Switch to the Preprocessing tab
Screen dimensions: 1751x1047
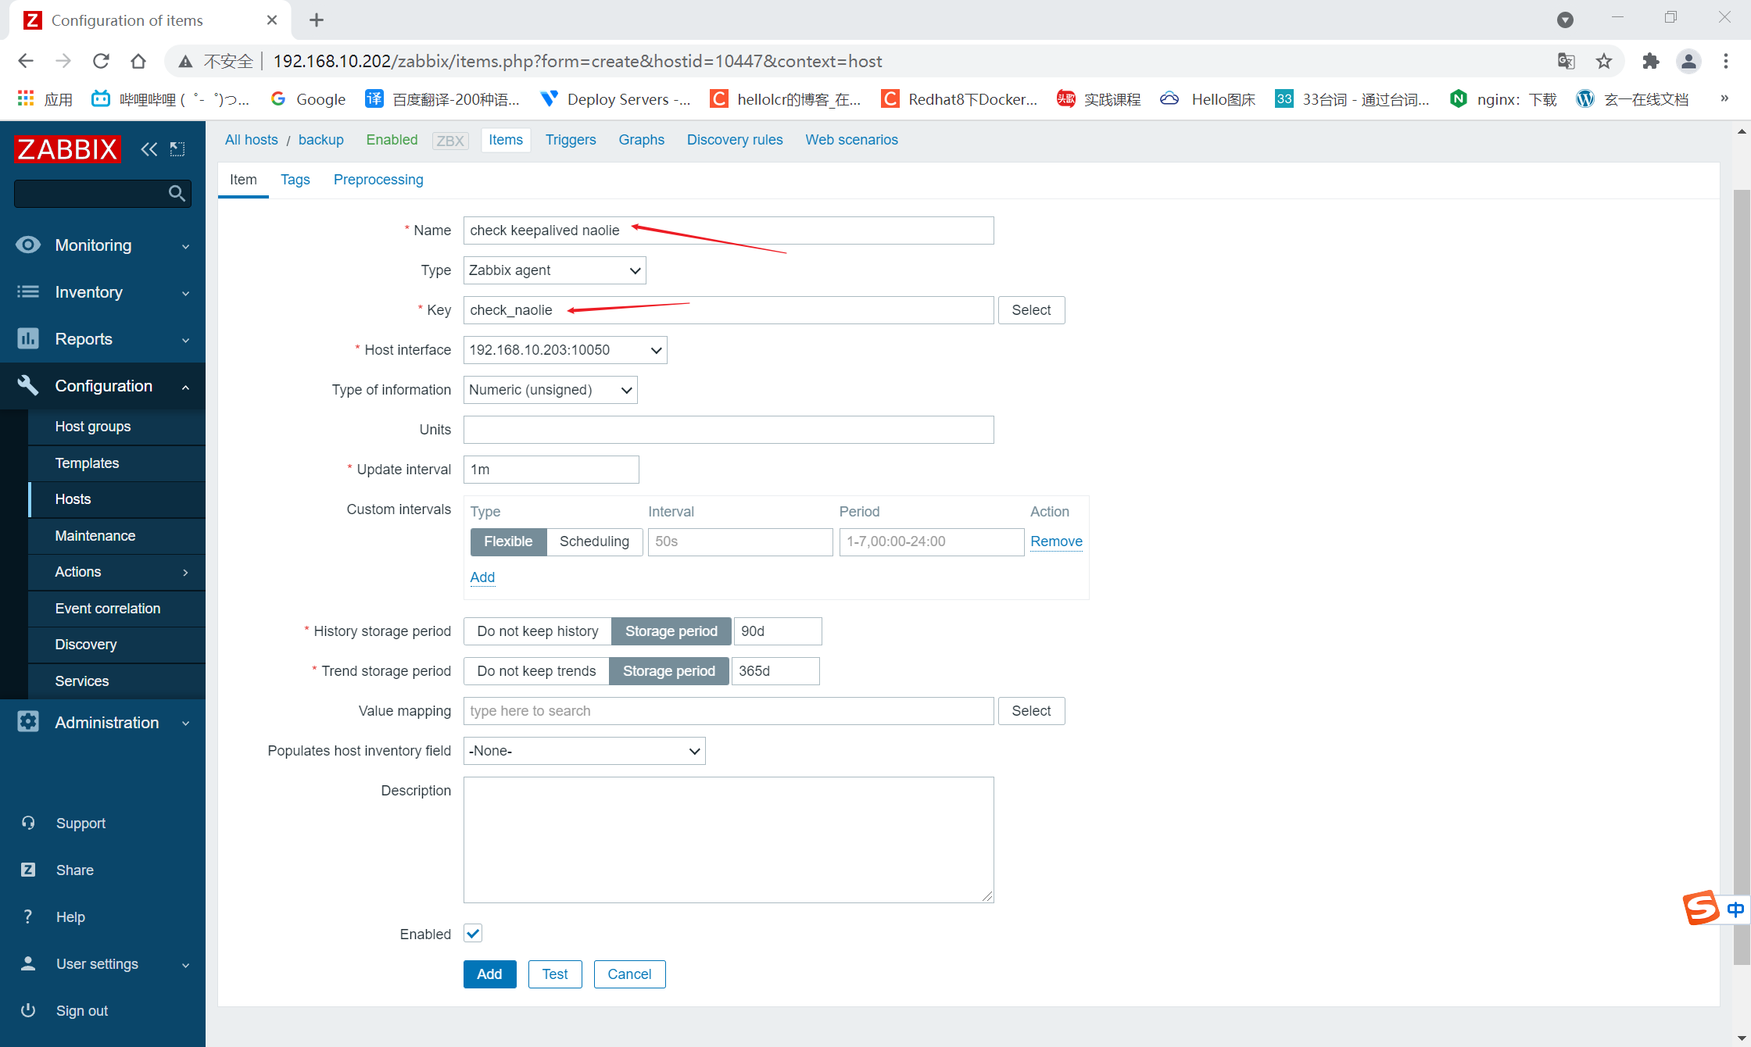(378, 180)
